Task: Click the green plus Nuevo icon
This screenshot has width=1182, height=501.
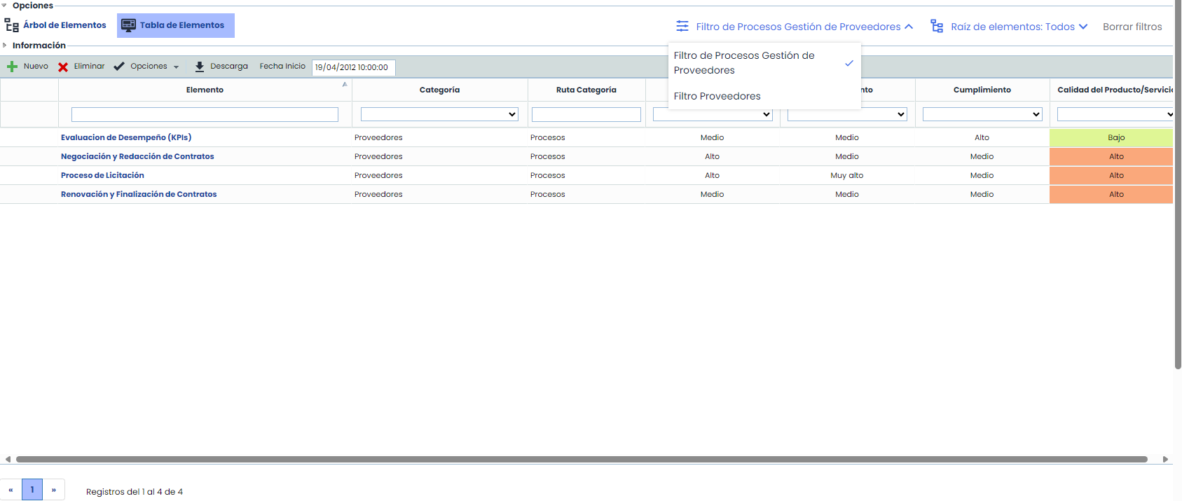Action: (12, 67)
